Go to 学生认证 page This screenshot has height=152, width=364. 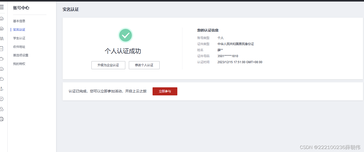coord(19,38)
